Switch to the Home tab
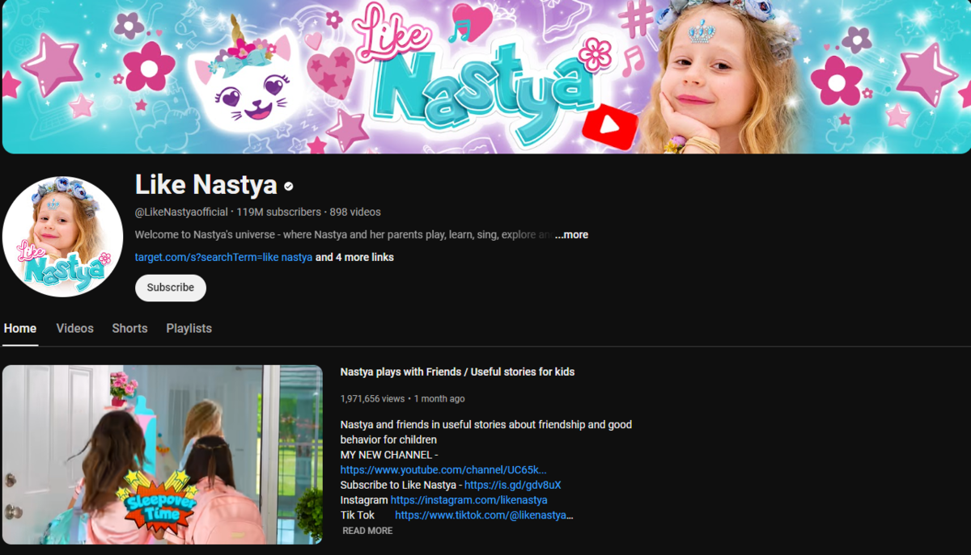971x555 pixels. click(20, 329)
